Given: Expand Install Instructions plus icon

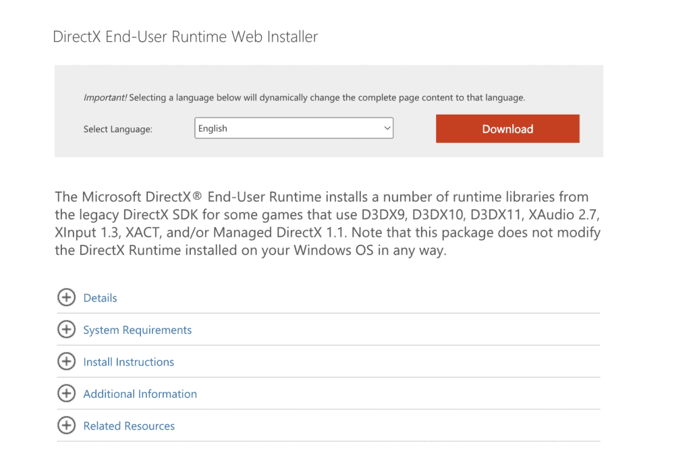Looking at the screenshot, I should tap(66, 362).
